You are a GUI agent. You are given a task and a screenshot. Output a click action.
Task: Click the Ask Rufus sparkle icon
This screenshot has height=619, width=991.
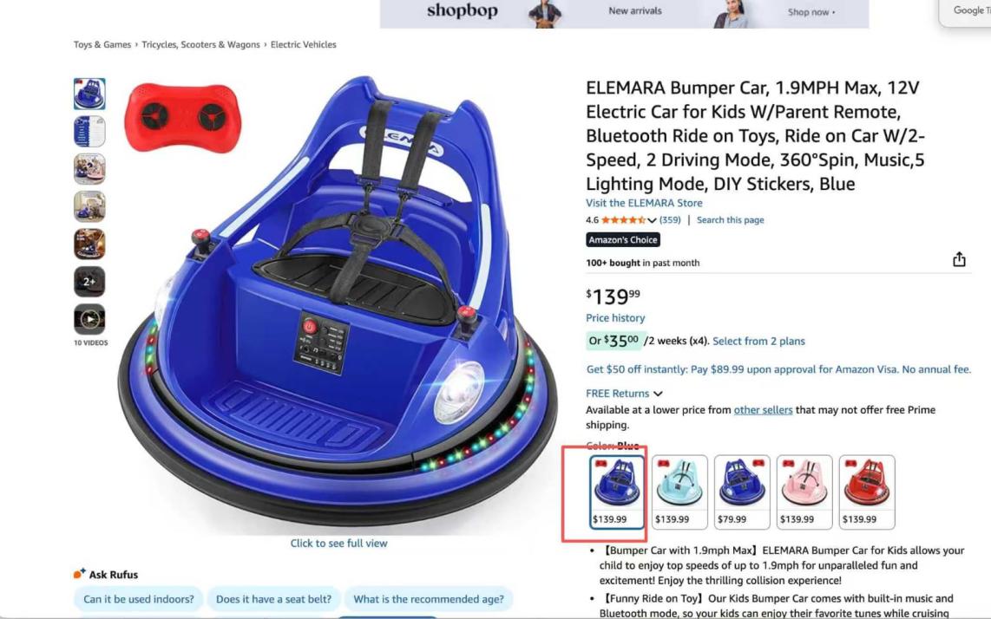[x=79, y=574]
